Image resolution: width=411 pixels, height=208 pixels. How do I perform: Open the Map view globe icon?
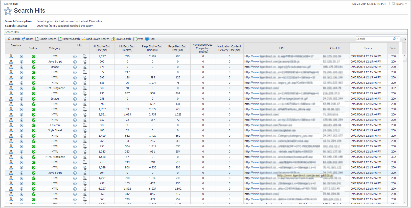point(147,39)
